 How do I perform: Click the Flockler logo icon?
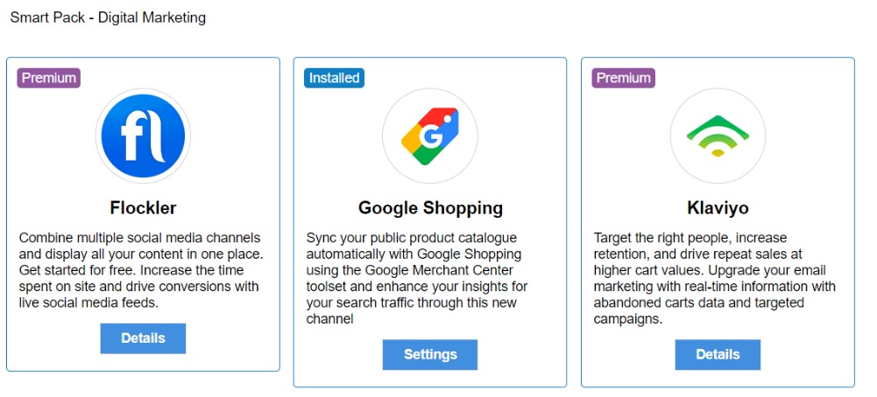[x=143, y=136]
